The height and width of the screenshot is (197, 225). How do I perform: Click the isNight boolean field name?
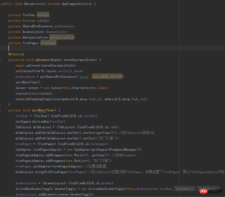(43, 21)
